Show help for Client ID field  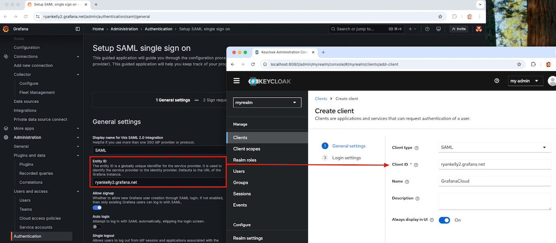[x=416, y=164]
